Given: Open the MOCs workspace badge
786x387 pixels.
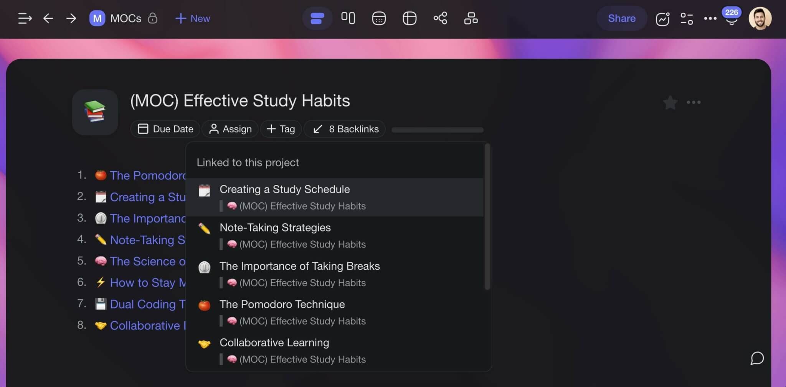Looking at the screenshot, I should (x=97, y=18).
